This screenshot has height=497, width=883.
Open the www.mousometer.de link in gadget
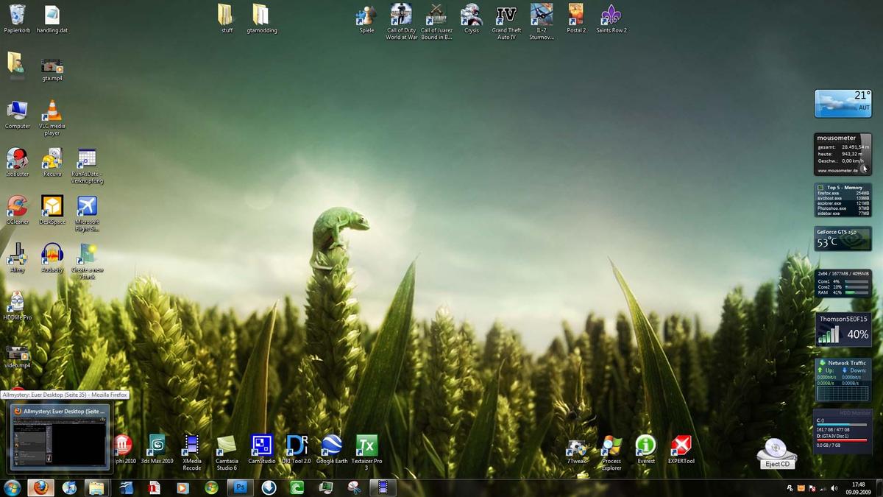838,170
